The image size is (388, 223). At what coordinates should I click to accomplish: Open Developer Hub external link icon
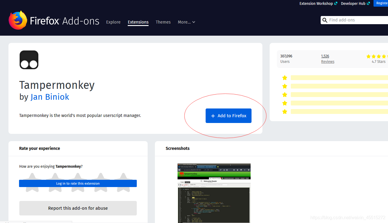point(368,3)
